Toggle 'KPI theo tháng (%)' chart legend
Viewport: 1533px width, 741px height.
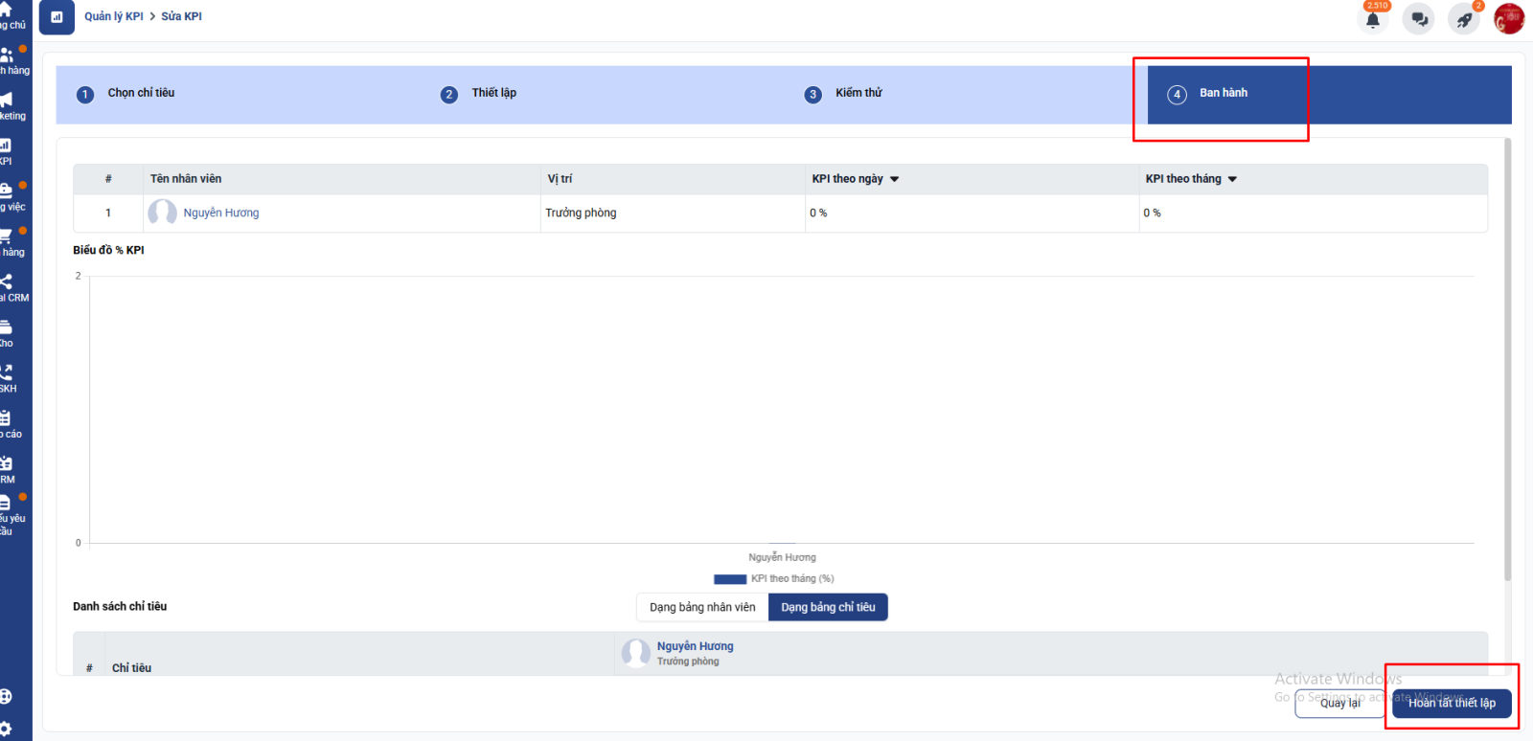[773, 578]
